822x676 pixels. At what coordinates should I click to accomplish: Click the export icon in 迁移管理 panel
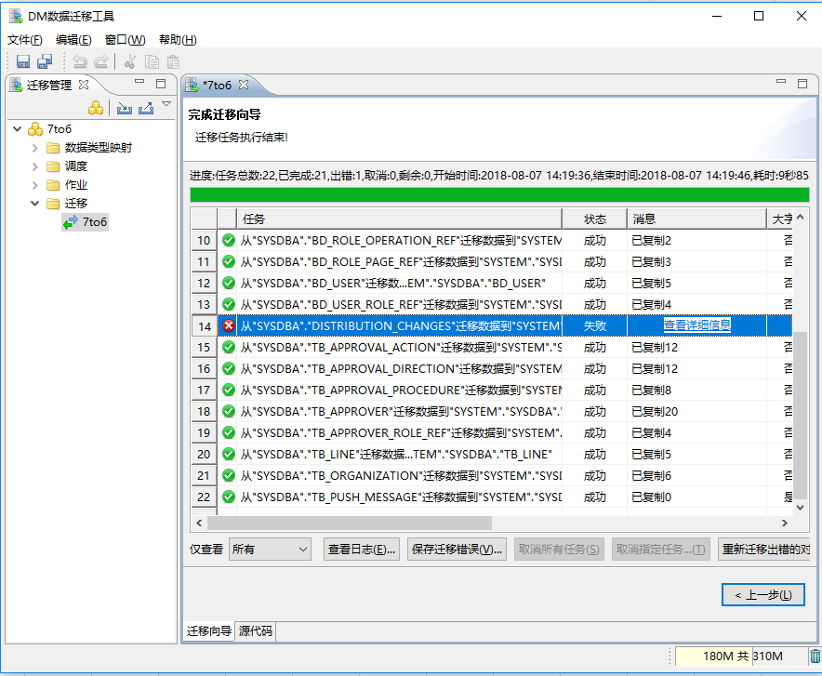point(146,108)
